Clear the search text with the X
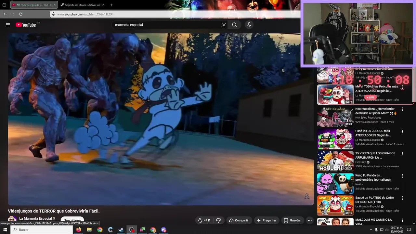The image size is (416, 234). pos(224,25)
